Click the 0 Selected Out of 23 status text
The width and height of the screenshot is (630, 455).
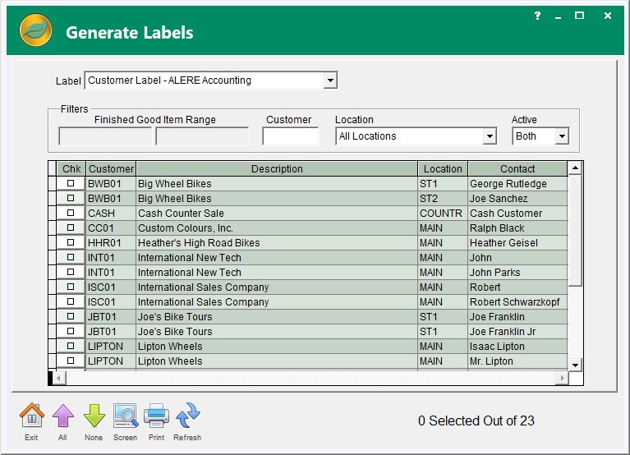coord(476,421)
